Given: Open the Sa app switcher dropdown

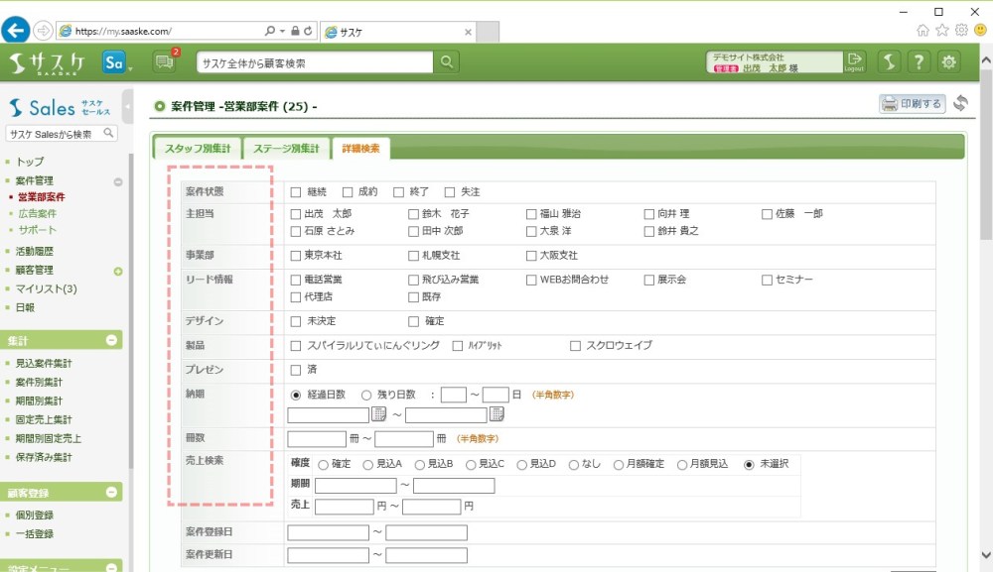Looking at the screenshot, I should click(117, 62).
